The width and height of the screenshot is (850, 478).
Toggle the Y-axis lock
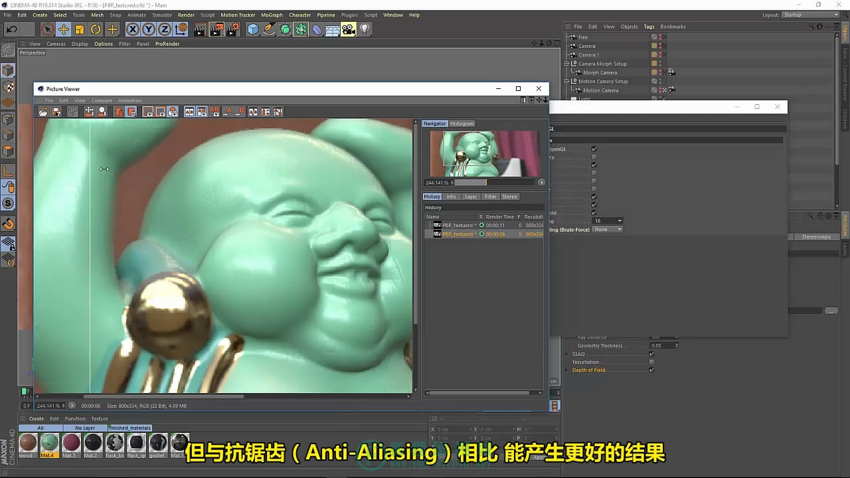click(149, 29)
